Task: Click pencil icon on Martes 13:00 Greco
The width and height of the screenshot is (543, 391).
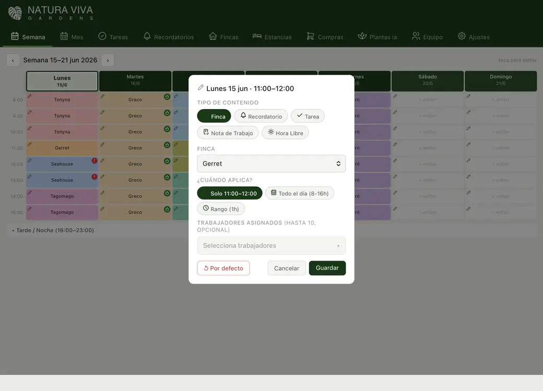Action: tap(103, 176)
